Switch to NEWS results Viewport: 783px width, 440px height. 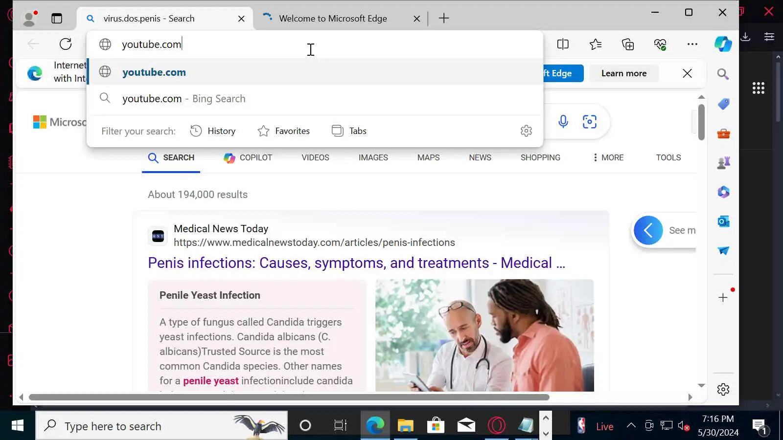(x=480, y=157)
